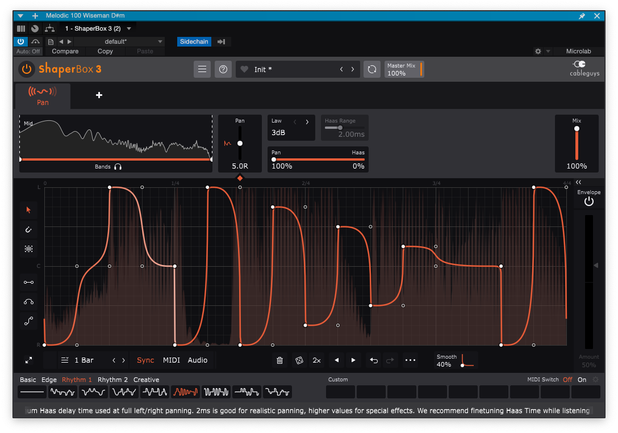This screenshot has width=618, height=433.
Task: Move the Mix 100% slider handle
Action: [x=577, y=129]
